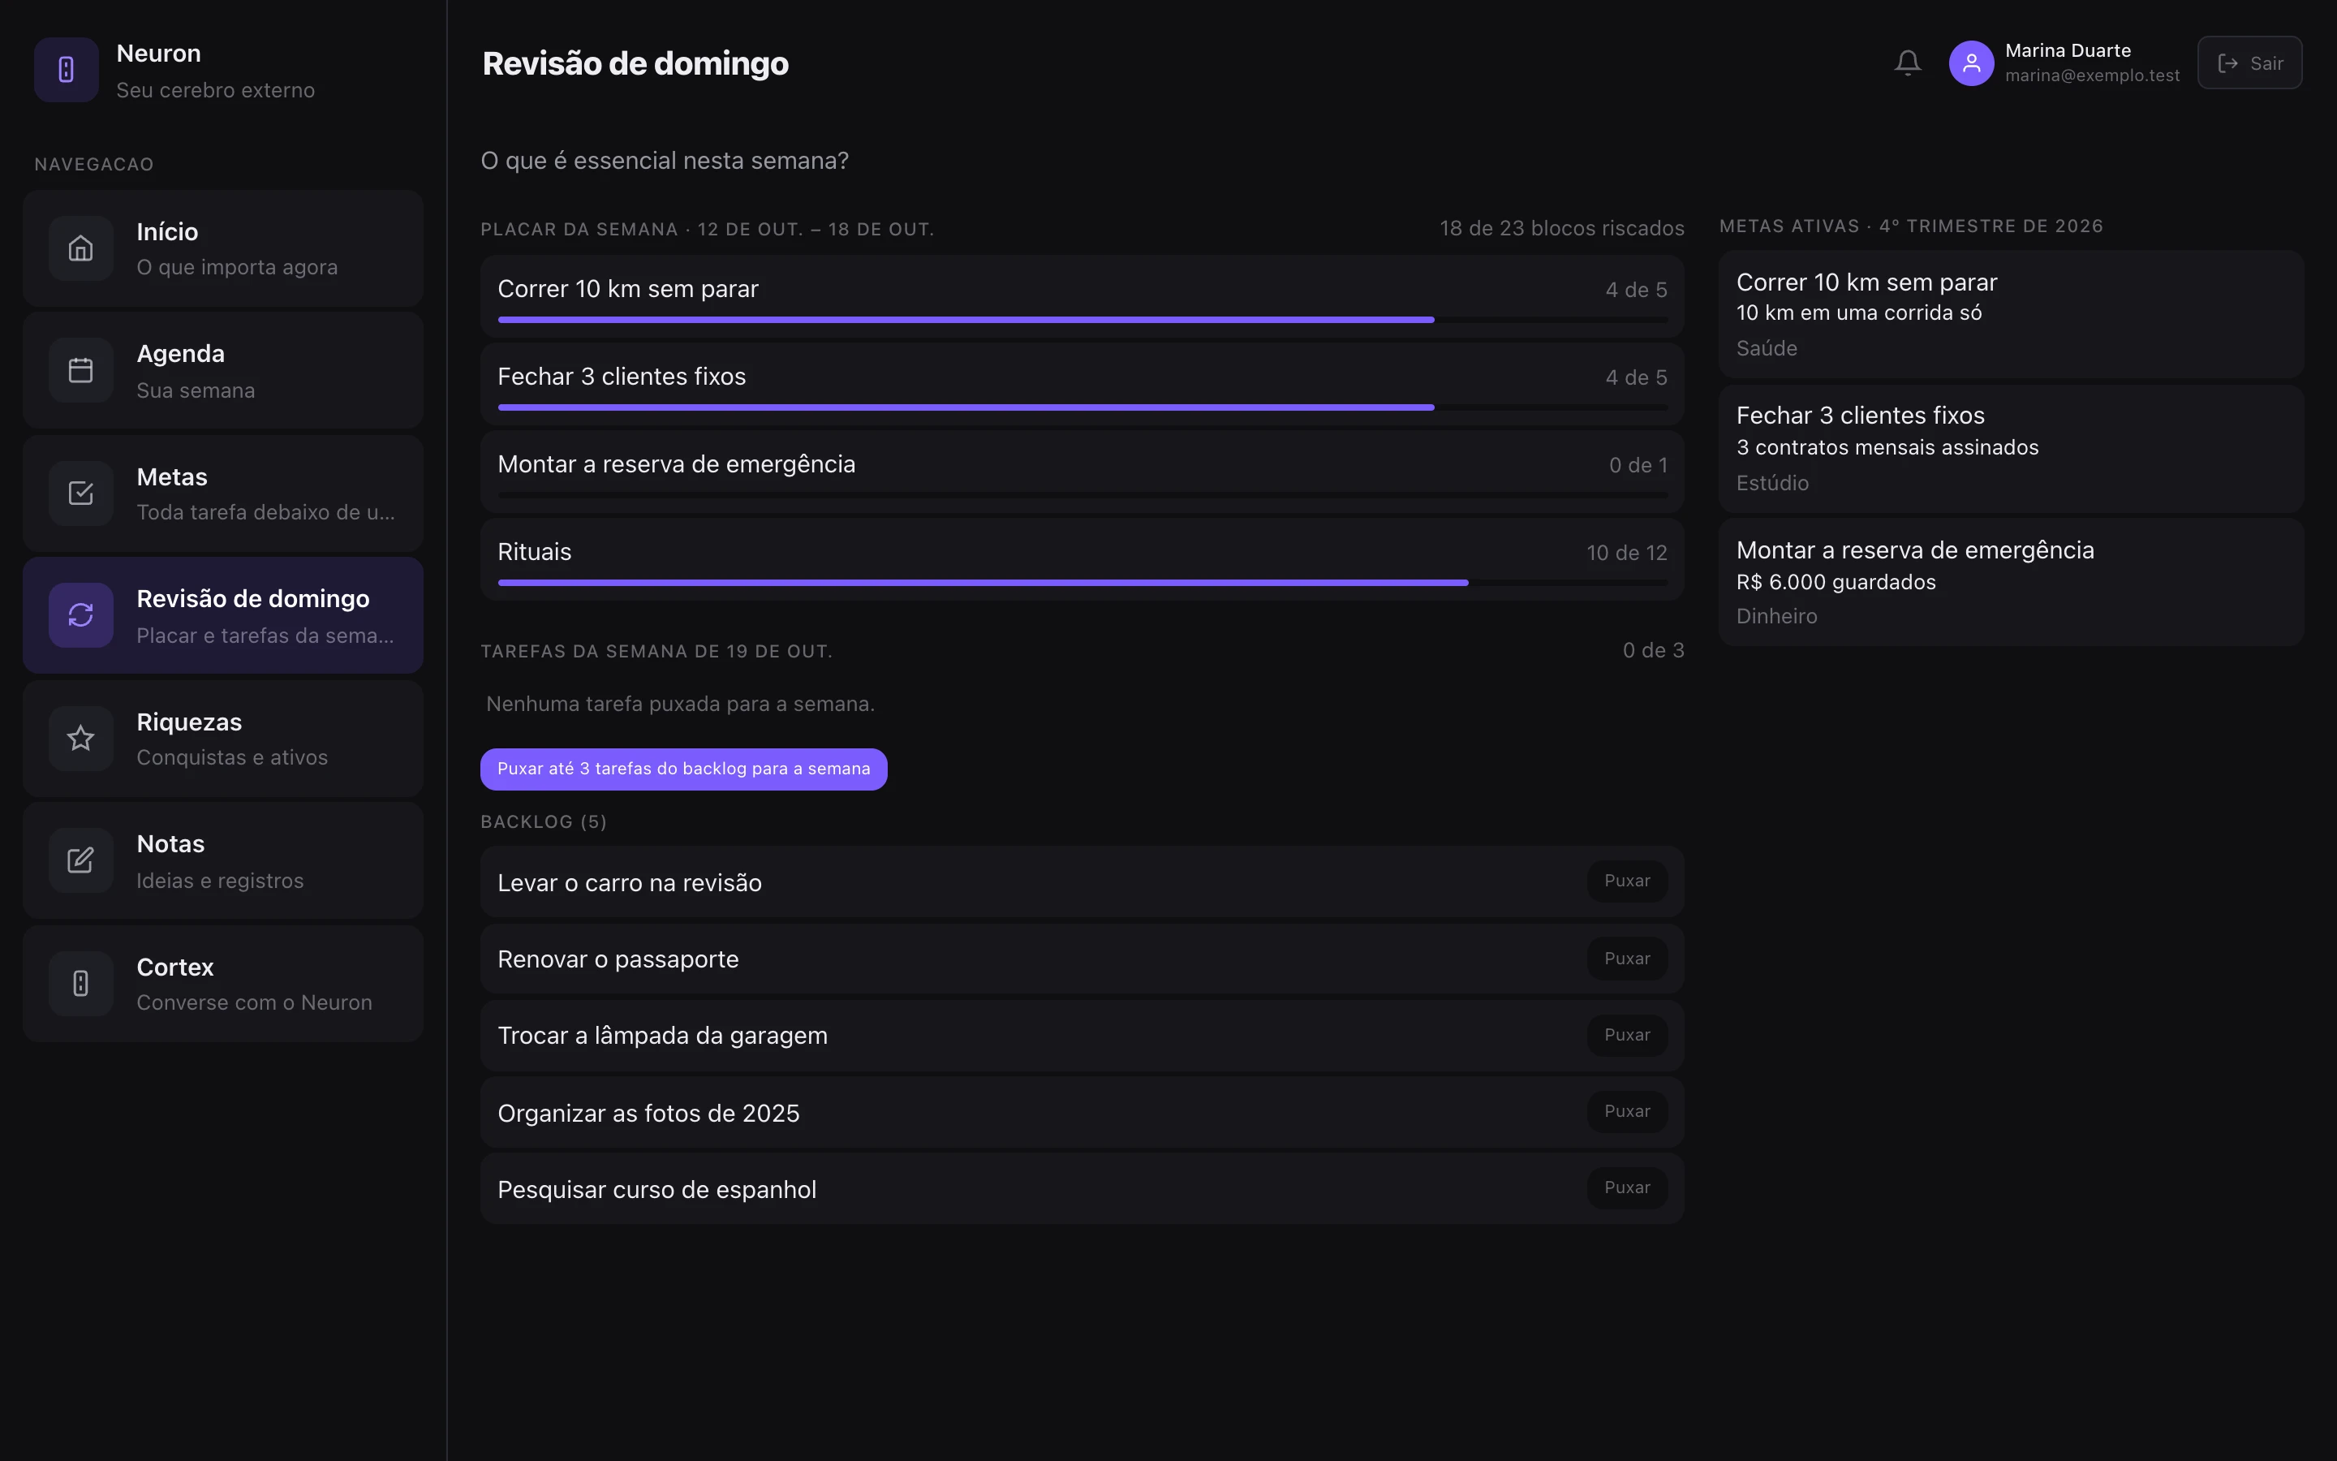Viewport: 2337px width, 1461px height.
Task: Click 'Montar a reserva de emergência' scoreboard row
Action: (x=1082, y=472)
